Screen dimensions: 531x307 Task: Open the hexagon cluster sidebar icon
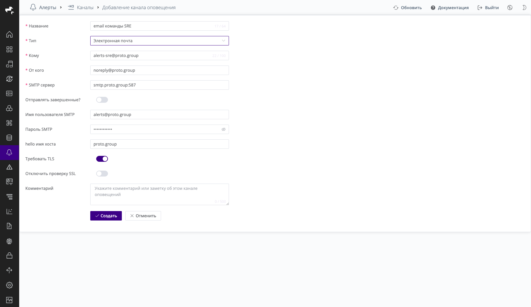click(x=9, y=108)
